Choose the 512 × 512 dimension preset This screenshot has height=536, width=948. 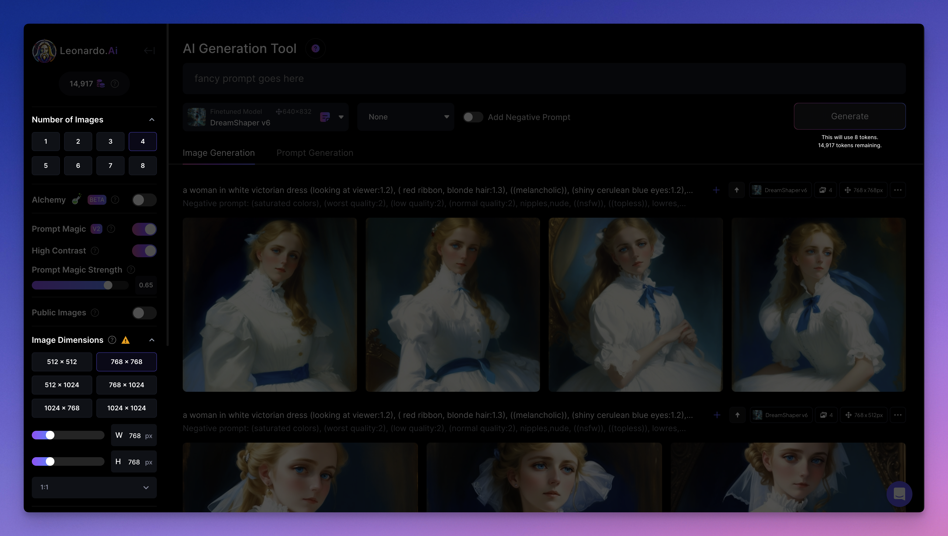[62, 362]
